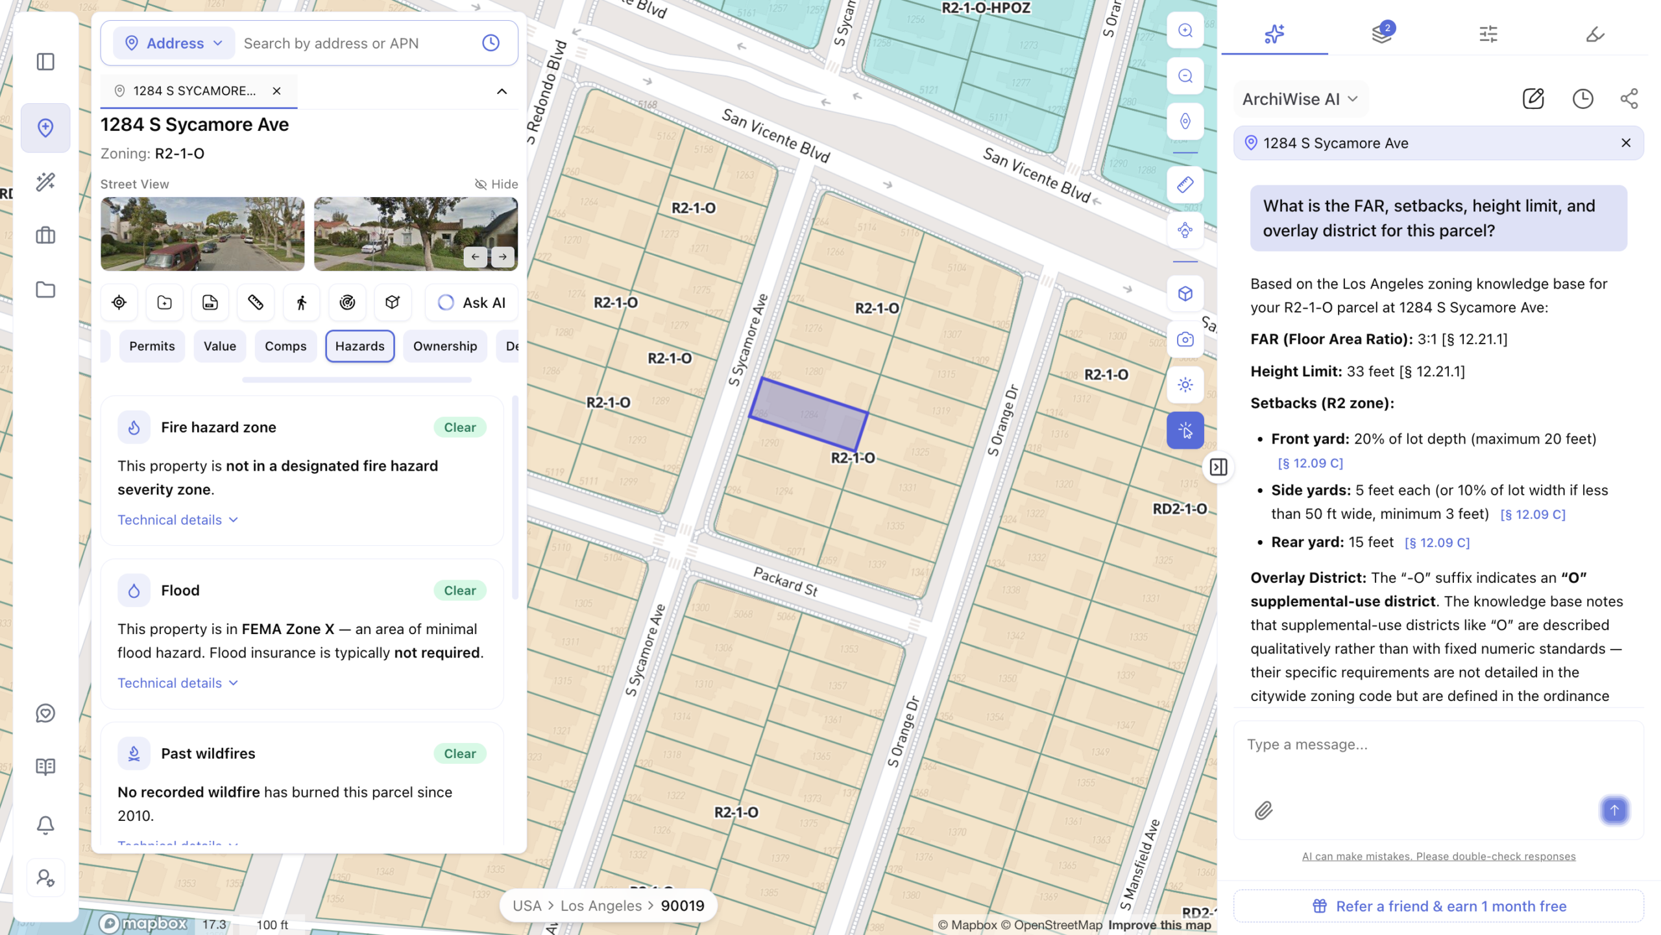Image resolution: width=1661 pixels, height=935 pixels.
Task: Open the notifications bell
Action: pos(45,825)
